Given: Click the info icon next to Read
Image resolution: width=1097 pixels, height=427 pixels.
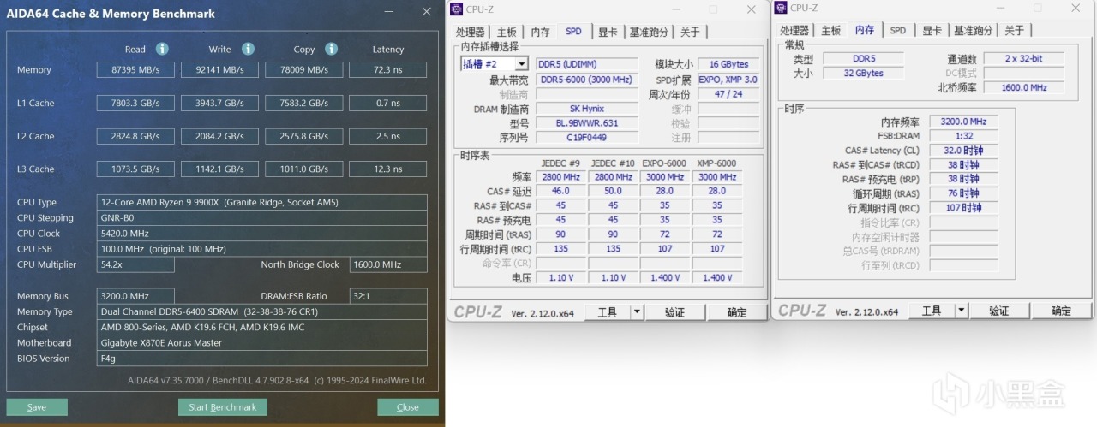Looking at the screenshot, I should 162,49.
